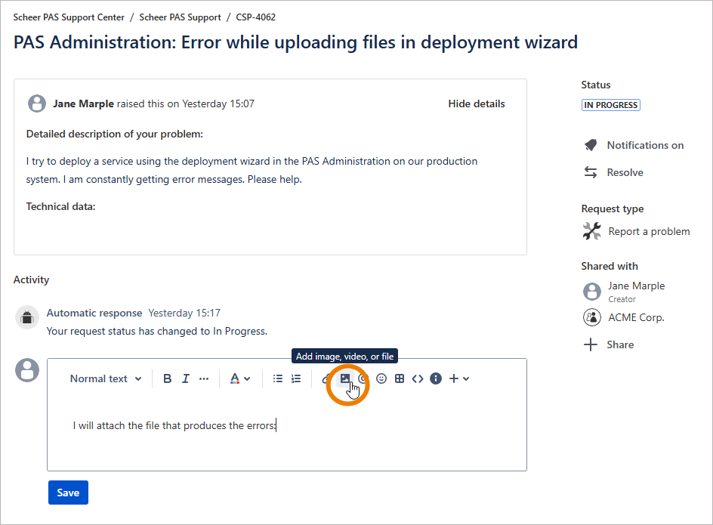The height and width of the screenshot is (525, 713).
Task: Click text 'Your request status has changed to In Progress.'
Action: 157,331
